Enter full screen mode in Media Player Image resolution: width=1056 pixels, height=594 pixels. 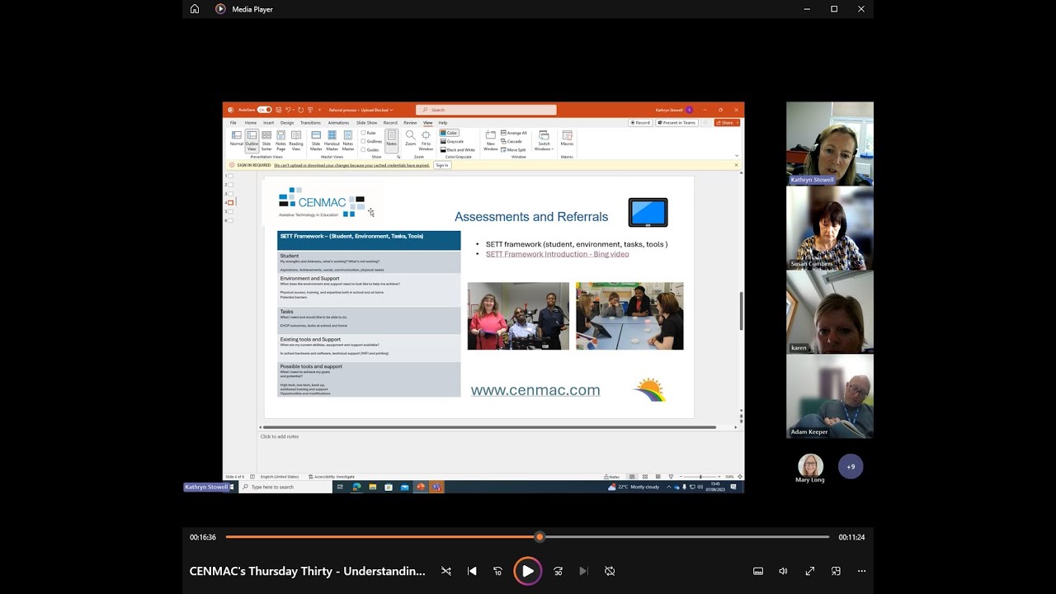(x=810, y=571)
